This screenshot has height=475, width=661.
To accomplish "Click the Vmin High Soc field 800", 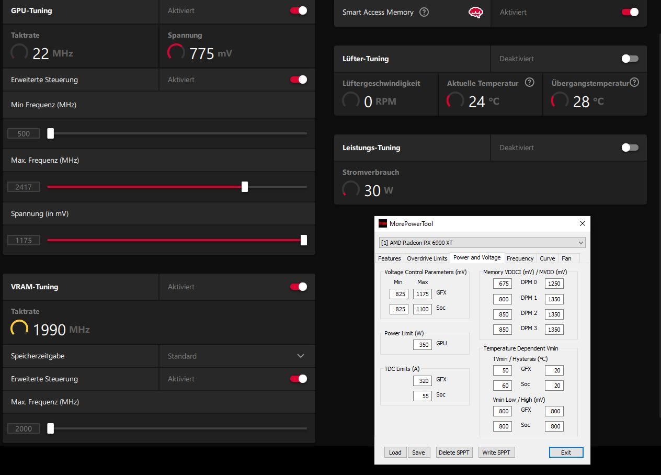I will tap(554, 426).
